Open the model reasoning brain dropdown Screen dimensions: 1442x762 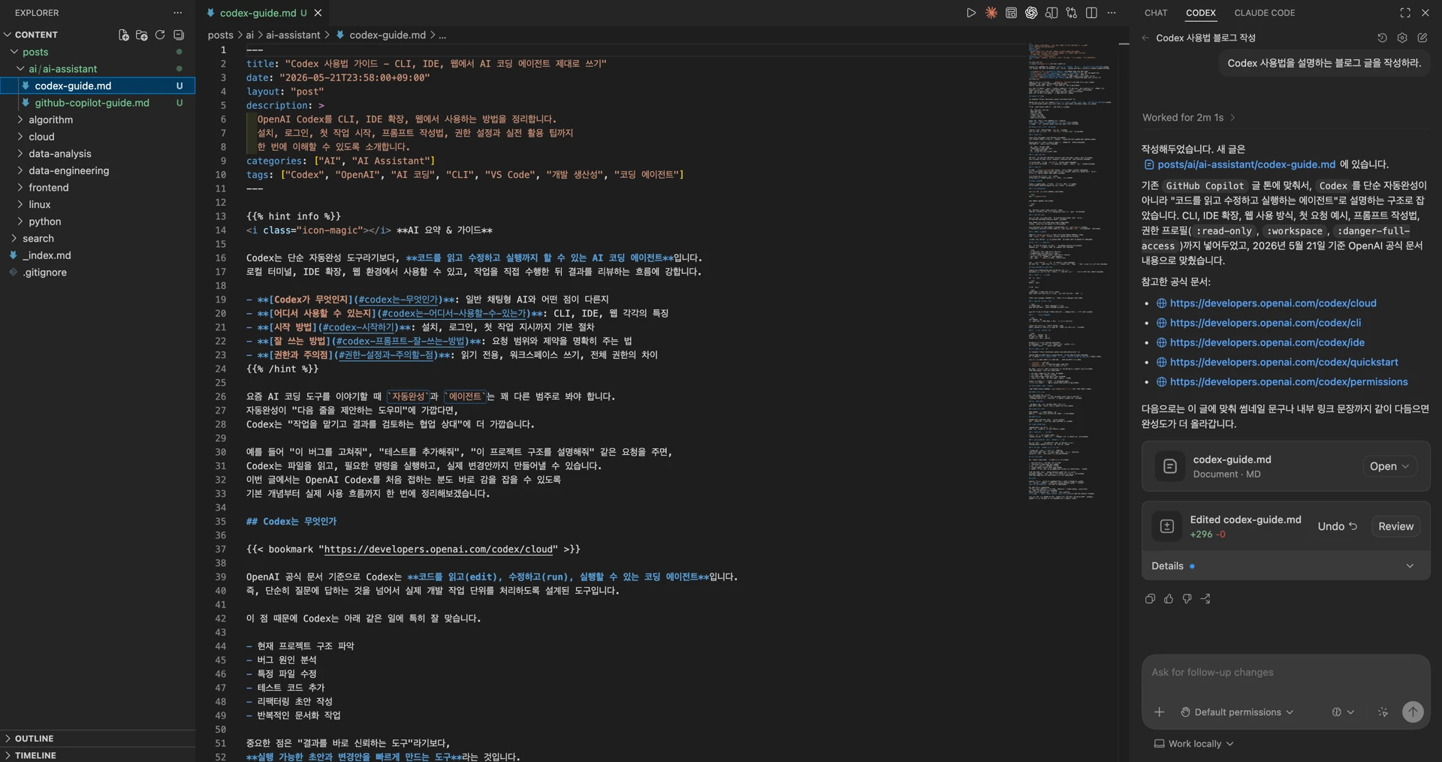pyautogui.click(x=1343, y=712)
